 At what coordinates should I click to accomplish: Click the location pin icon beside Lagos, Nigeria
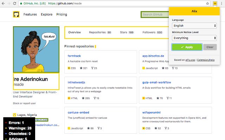14,115
